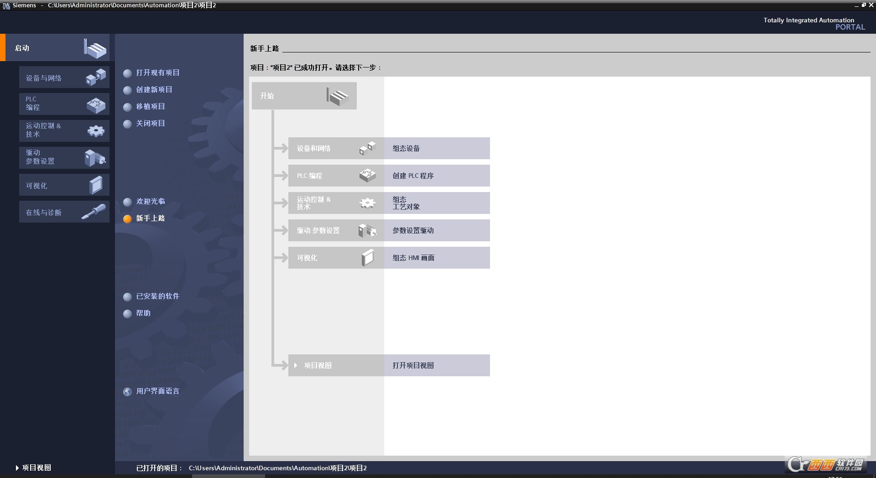Viewport: 876px width, 478px height.
Task: Select 创建新项目 option
Action: click(148, 90)
